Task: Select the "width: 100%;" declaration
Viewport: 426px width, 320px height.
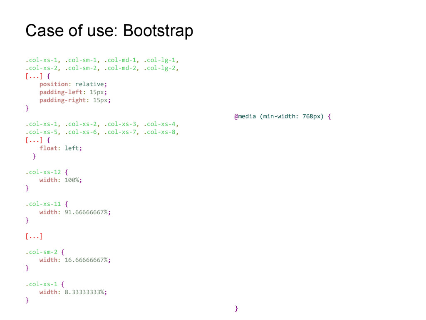Action: pos(61,180)
